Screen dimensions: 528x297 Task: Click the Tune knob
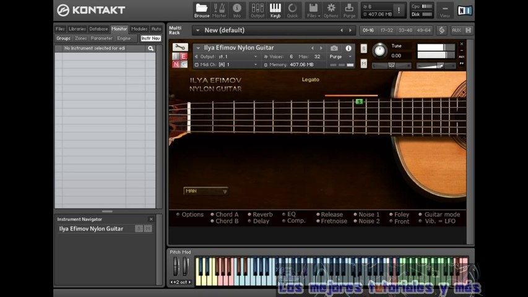tap(379, 51)
